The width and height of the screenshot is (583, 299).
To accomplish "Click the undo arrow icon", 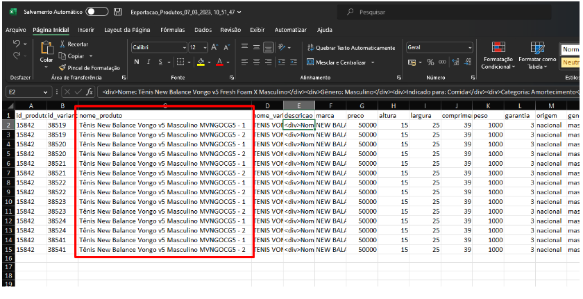I will pos(17,44).
